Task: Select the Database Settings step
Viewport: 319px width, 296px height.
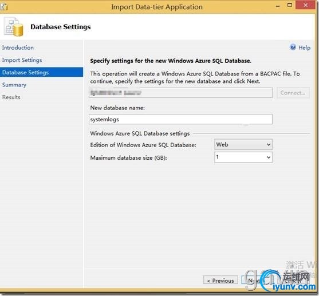Action: pyautogui.click(x=41, y=72)
